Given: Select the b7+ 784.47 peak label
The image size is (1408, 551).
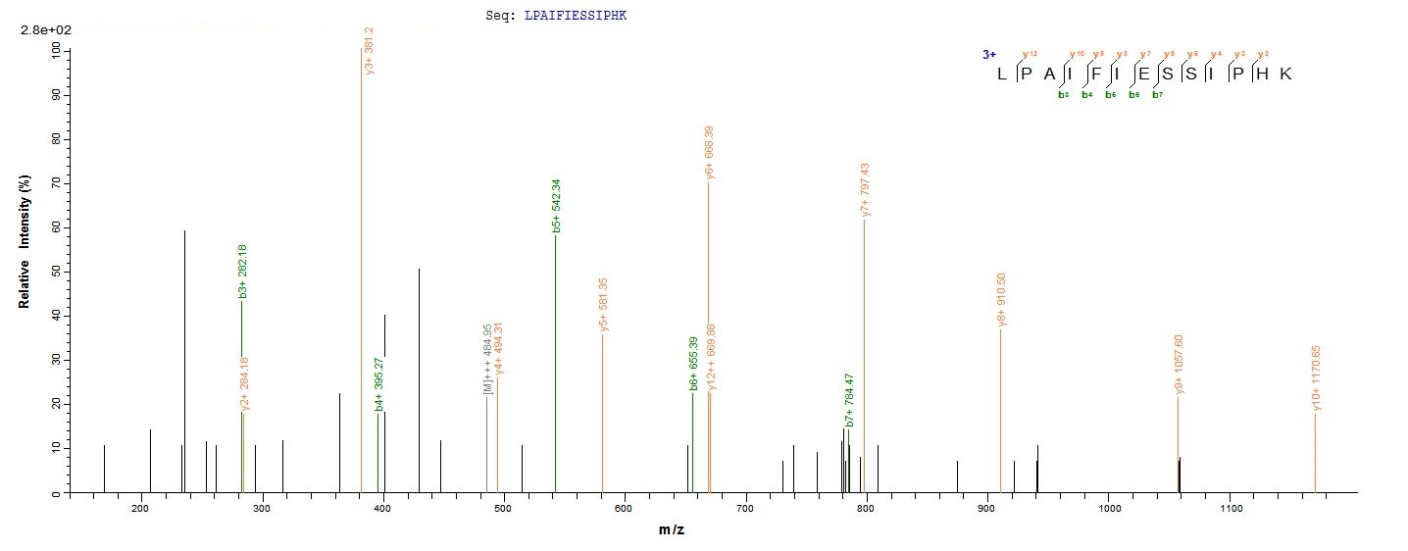Looking at the screenshot, I should (x=850, y=401).
